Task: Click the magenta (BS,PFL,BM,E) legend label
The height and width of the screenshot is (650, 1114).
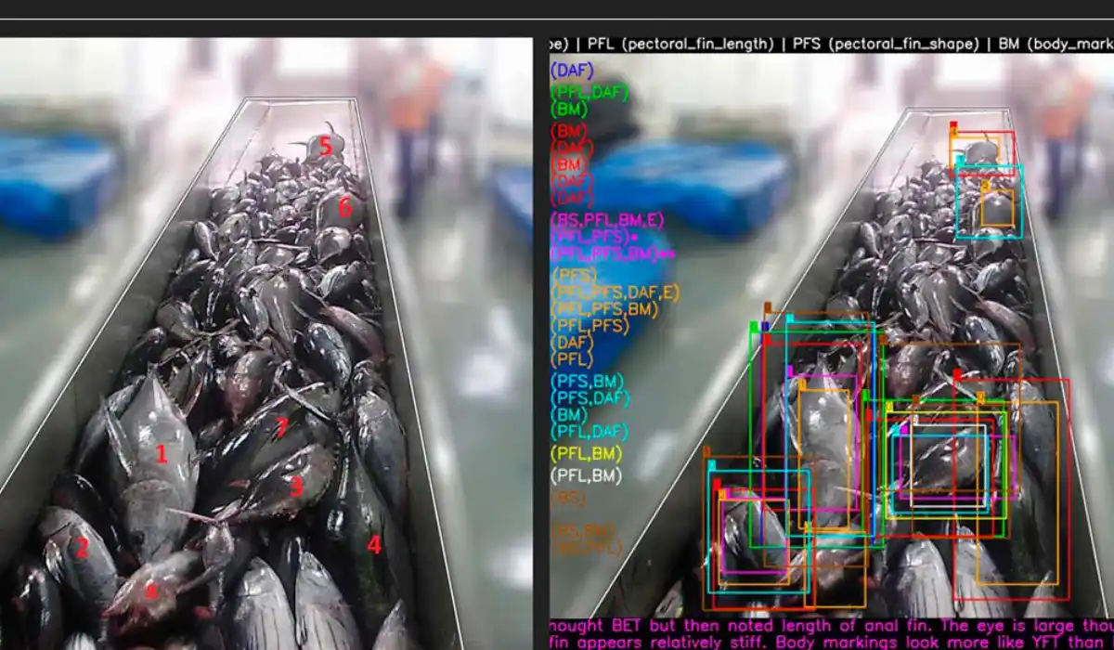Action: tap(606, 219)
